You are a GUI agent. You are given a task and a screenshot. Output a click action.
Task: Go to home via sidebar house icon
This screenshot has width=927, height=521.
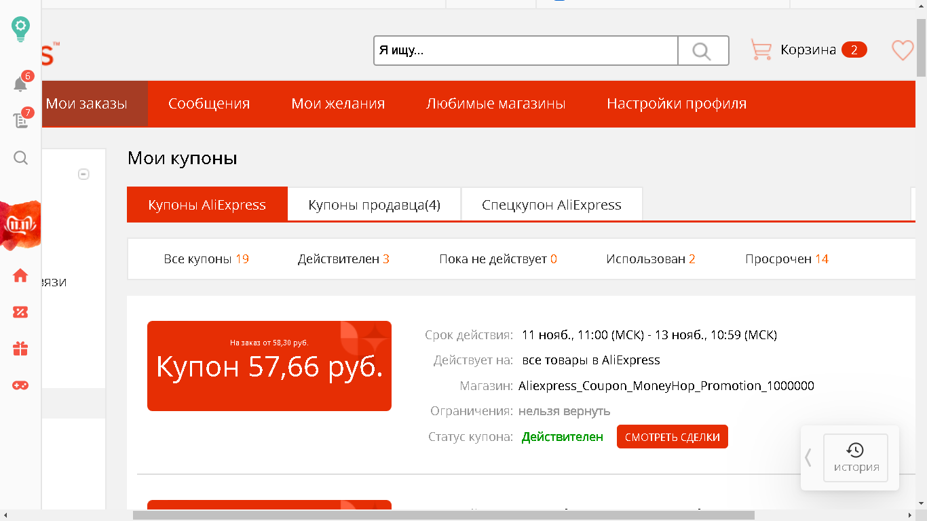(20, 275)
